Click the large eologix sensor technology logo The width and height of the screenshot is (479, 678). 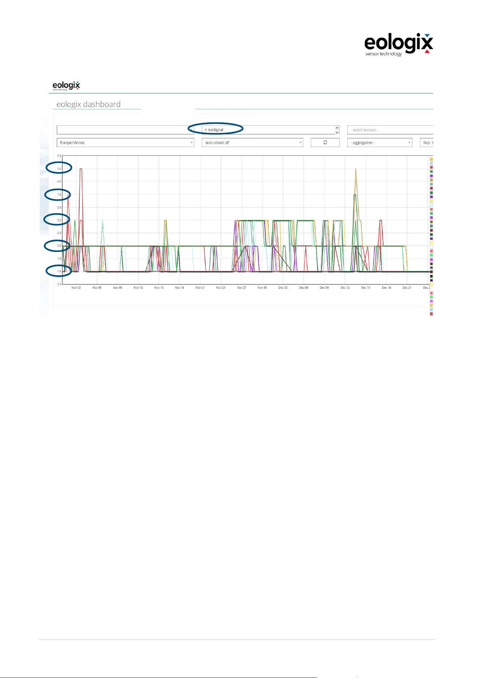click(398, 45)
